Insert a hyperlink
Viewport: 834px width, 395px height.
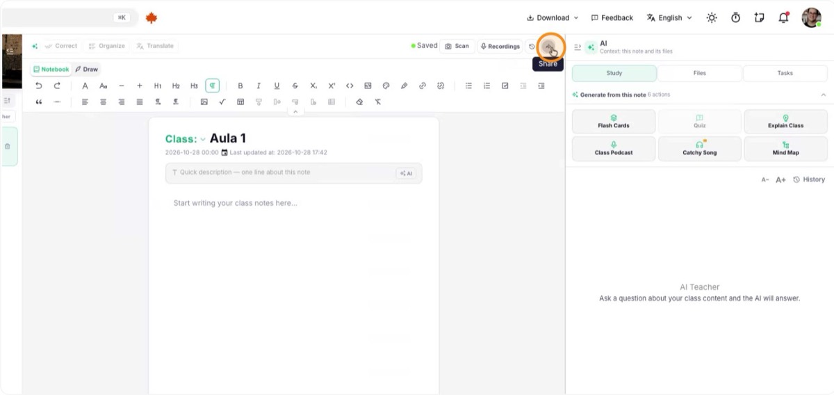[422, 86]
